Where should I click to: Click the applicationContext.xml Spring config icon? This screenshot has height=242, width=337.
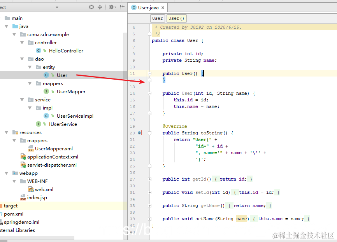click(x=23, y=157)
